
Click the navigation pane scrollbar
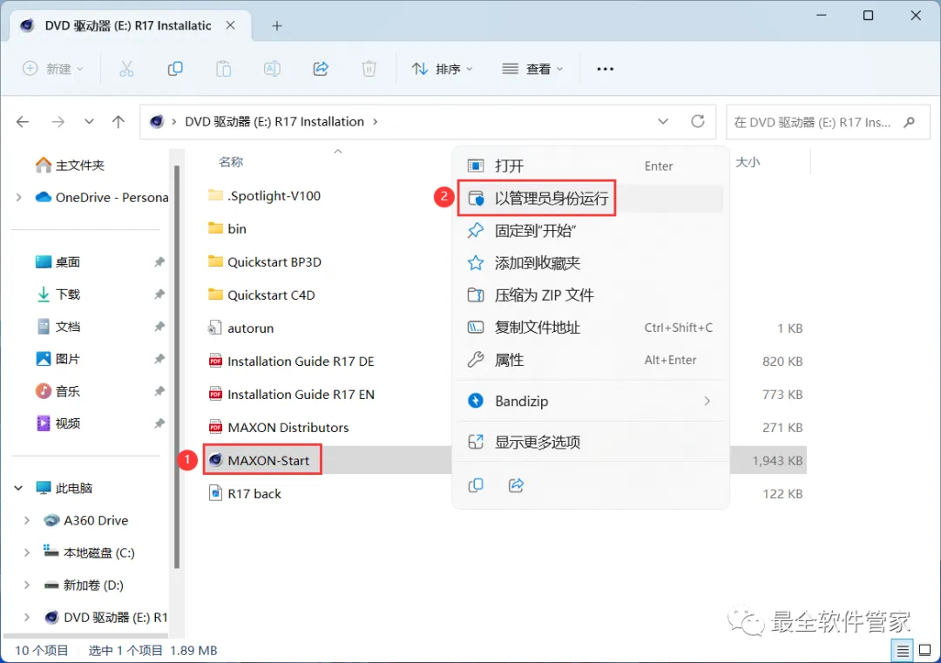(x=176, y=367)
